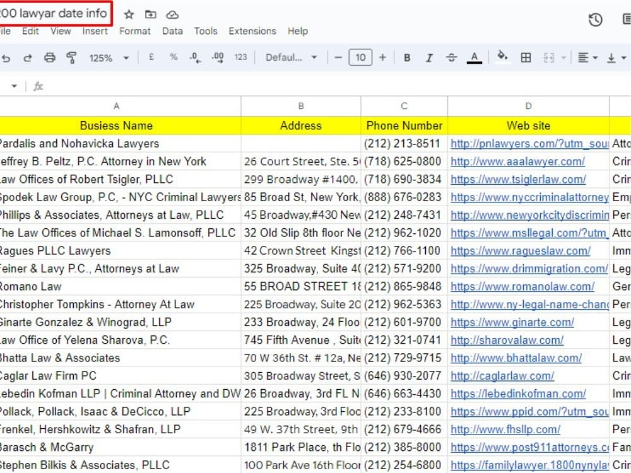Increase decimal places

click(218, 58)
